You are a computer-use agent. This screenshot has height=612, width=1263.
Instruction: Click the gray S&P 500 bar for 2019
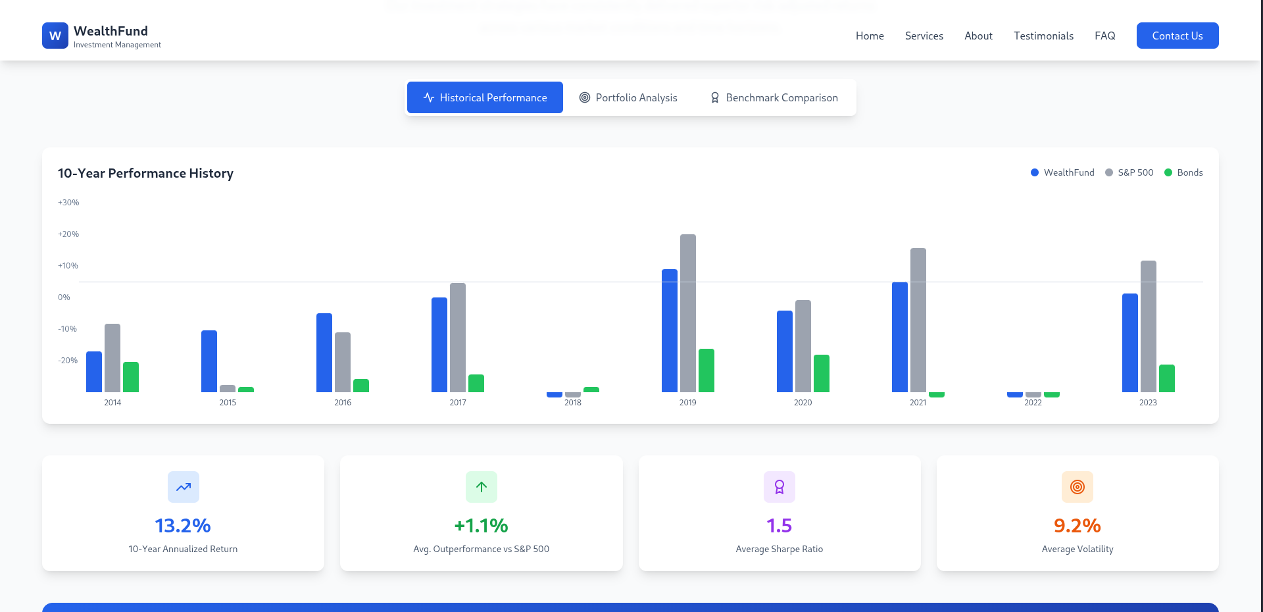point(688,313)
